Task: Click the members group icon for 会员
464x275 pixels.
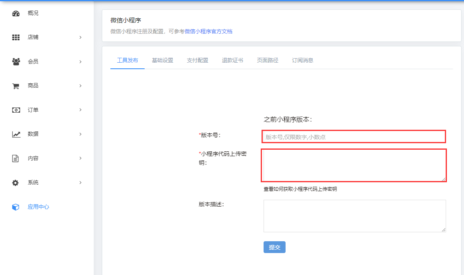Action: 16,62
